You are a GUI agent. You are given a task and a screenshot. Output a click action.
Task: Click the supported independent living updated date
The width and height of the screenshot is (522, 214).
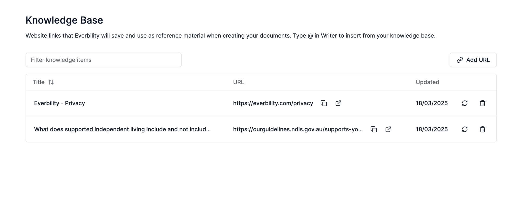(x=431, y=129)
